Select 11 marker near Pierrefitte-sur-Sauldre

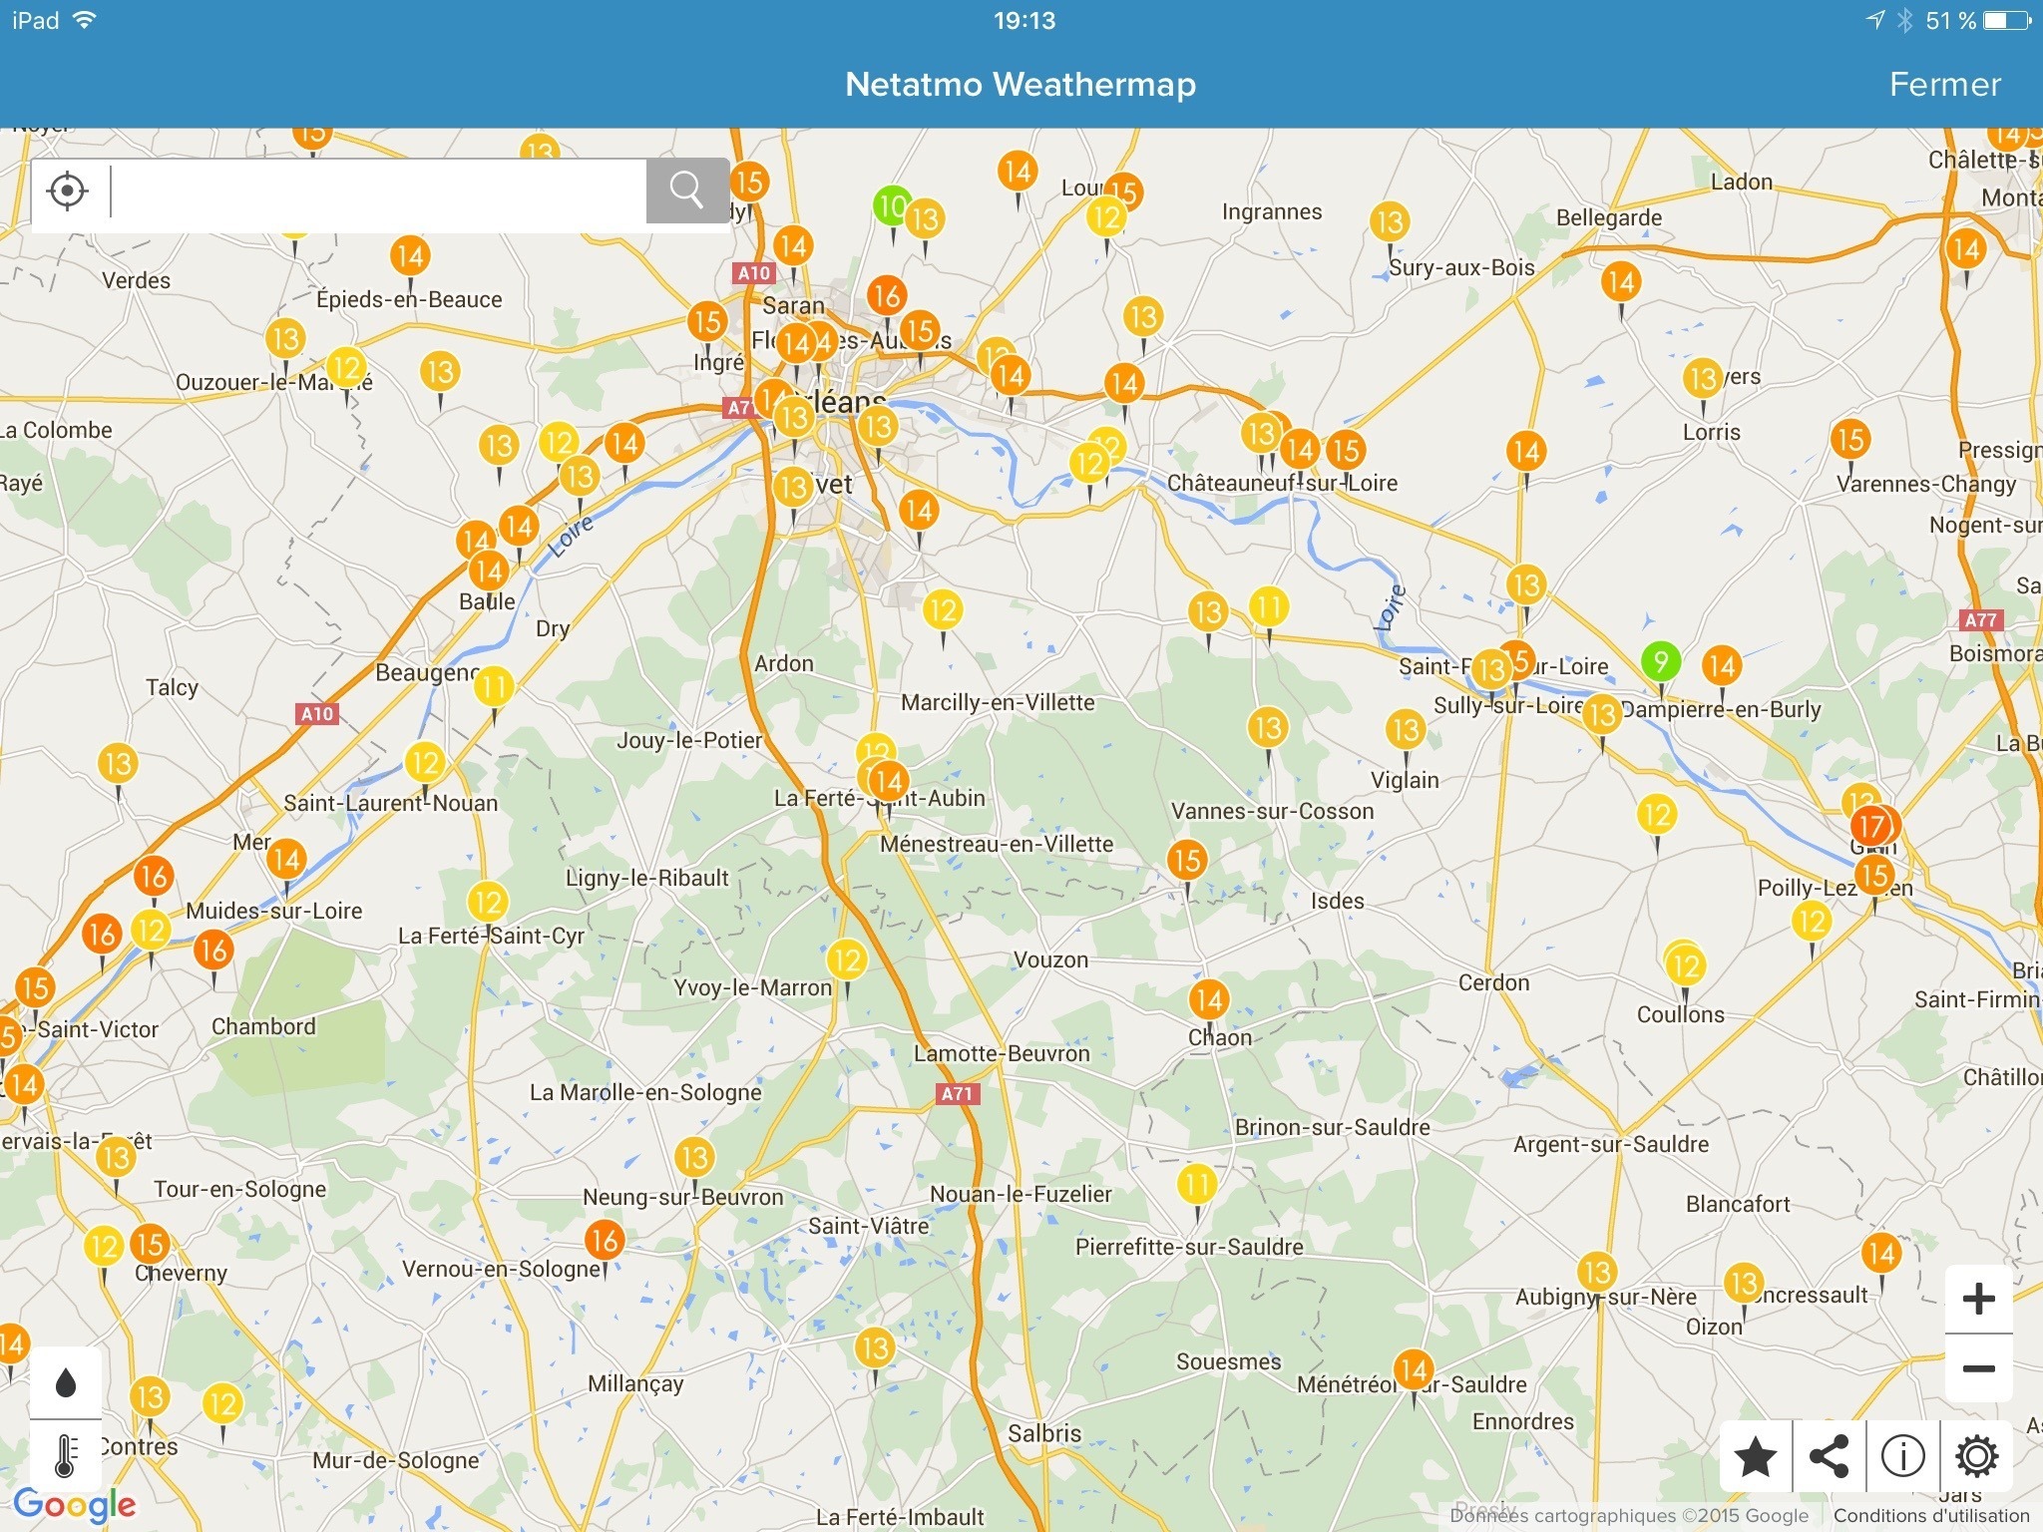pos(1196,1185)
